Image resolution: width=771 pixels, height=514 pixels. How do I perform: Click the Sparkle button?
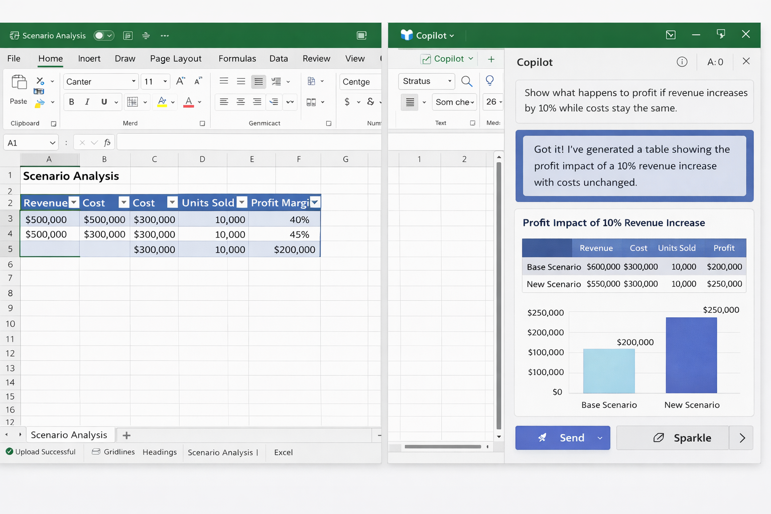(x=672, y=438)
